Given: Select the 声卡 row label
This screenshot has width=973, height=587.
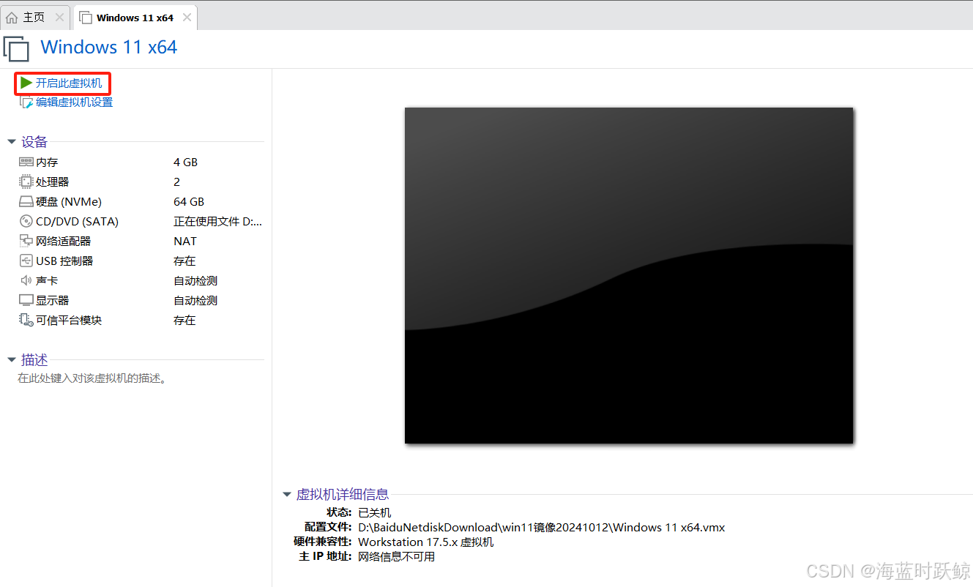Looking at the screenshot, I should click(x=47, y=280).
